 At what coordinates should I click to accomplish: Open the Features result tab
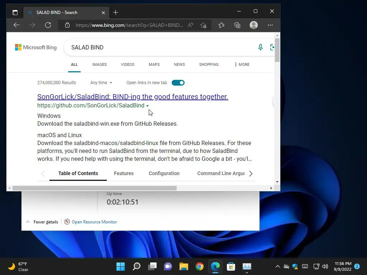coord(124,173)
